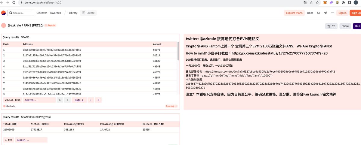361x145 pixels.
Task: Sort by Address column header
Action: (x=28, y=44)
